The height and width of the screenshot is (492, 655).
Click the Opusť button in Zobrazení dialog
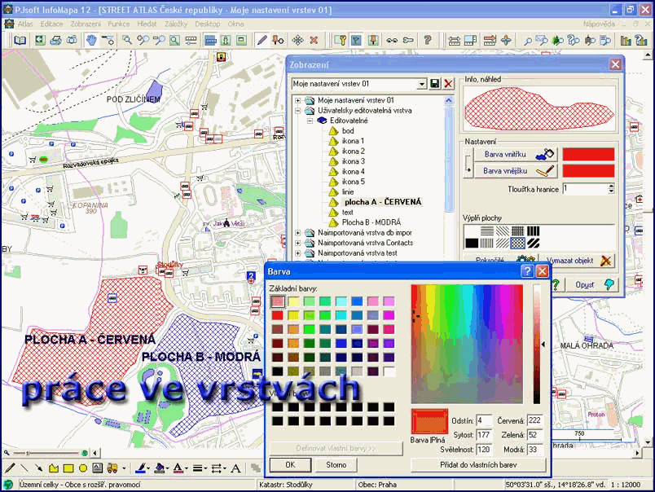click(x=591, y=285)
